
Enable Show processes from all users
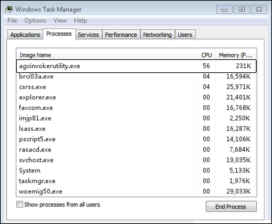click(x=20, y=204)
